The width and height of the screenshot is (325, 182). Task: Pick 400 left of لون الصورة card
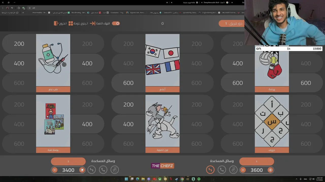point(128,124)
